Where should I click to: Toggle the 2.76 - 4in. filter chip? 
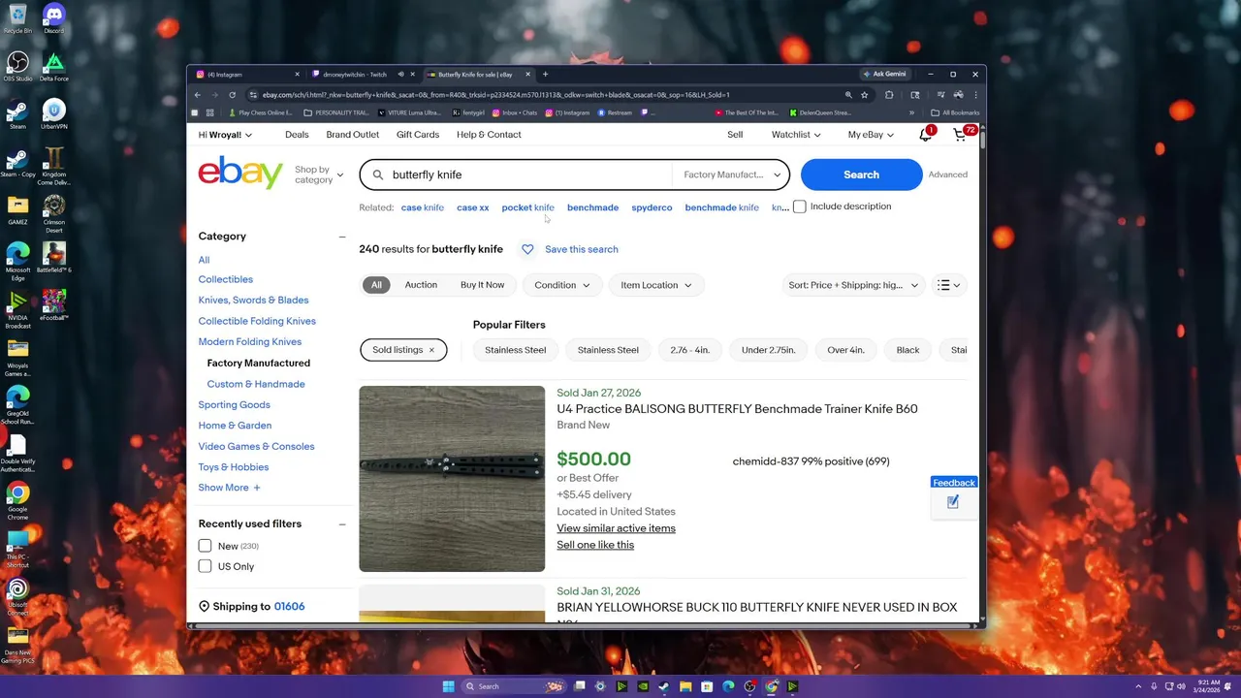(x=689, y=350)
